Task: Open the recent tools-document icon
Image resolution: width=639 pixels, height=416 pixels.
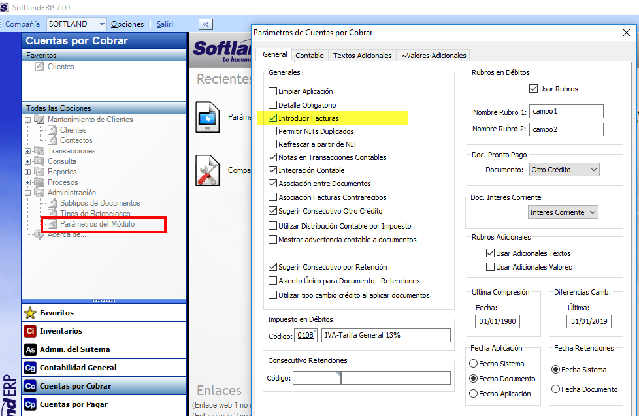Action: 207,170
